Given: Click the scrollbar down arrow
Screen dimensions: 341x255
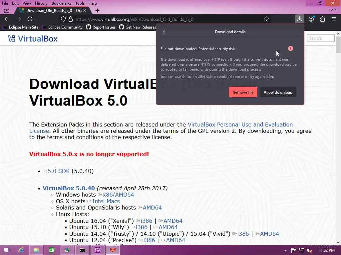Looking at the screenshot, I should click(338, 242).
